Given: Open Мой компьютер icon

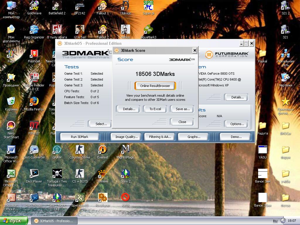Looking at the screenshot, I should pyautogui.click(x=11, y=10).
